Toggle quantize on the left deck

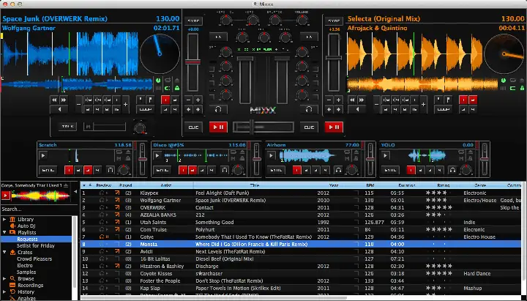tap(167, 88)
